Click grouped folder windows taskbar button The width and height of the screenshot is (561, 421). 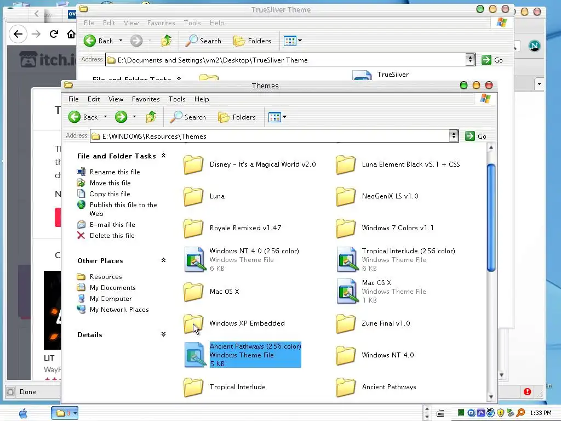click(65, 413)
